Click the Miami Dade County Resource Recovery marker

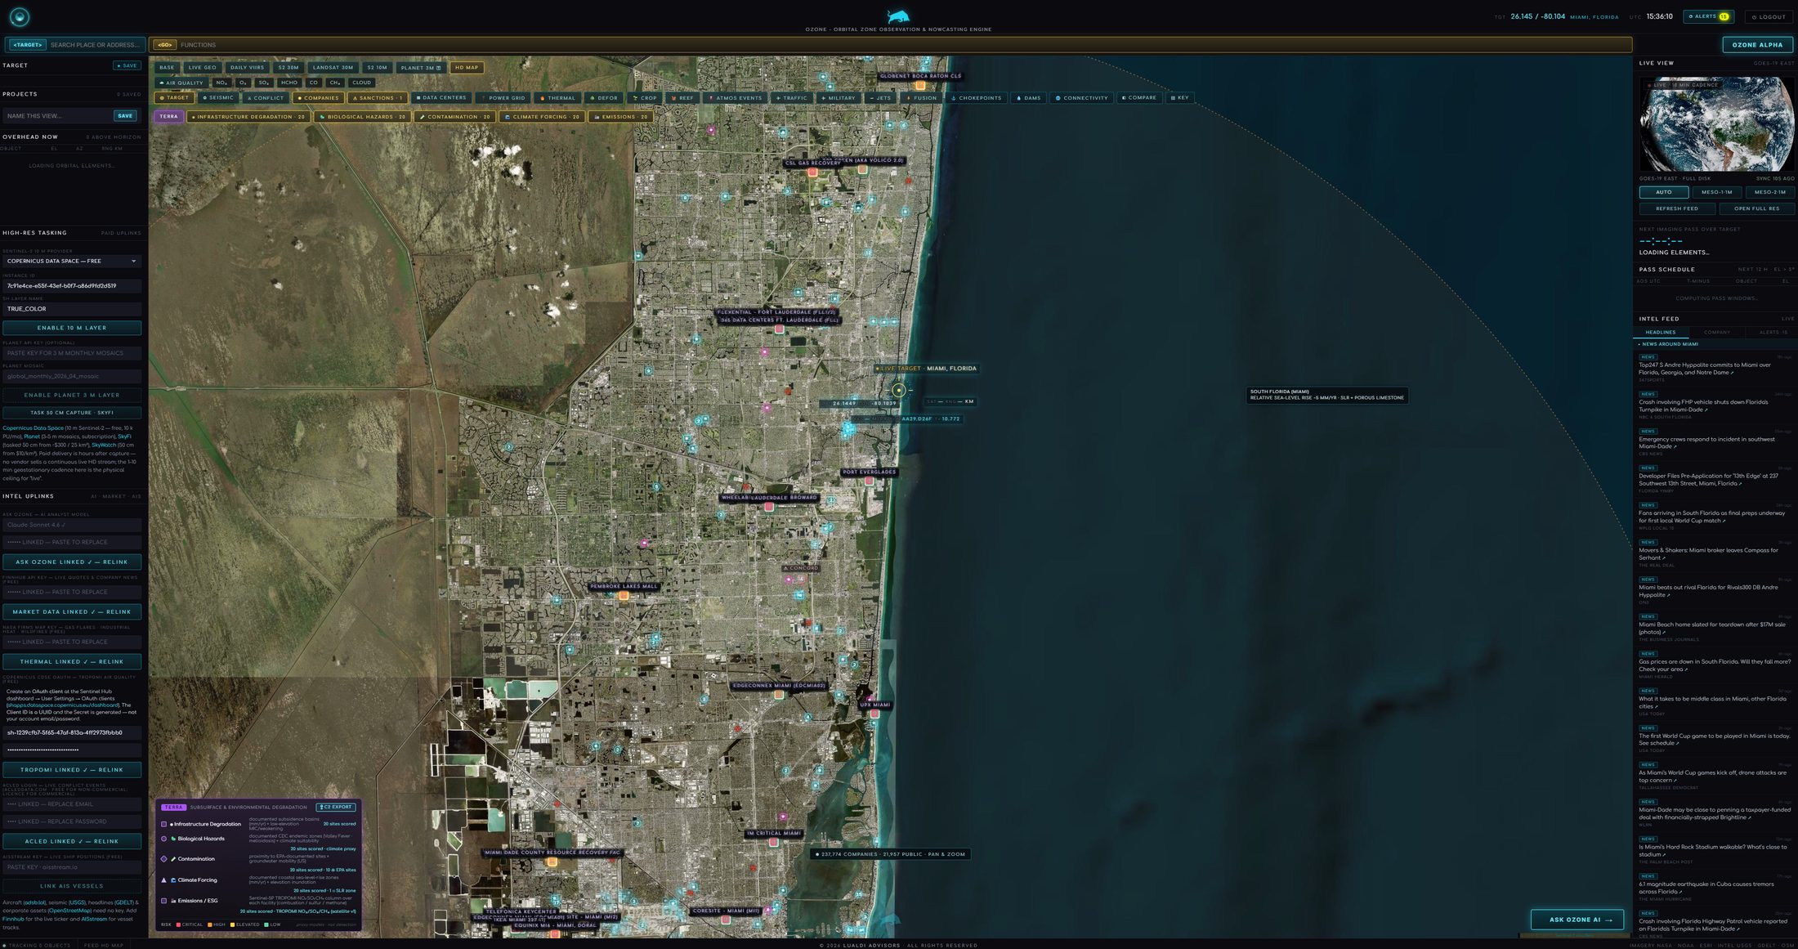(552, 862)
